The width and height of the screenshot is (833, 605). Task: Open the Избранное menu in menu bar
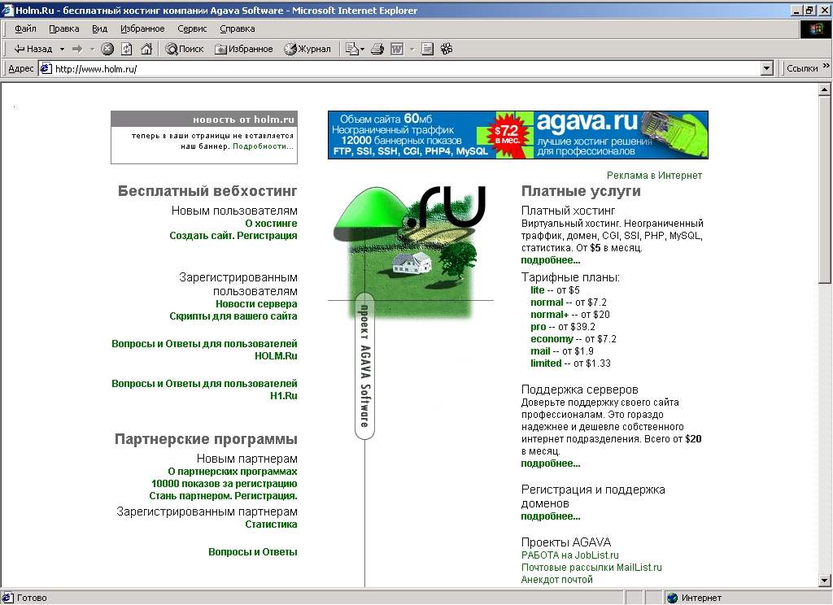(142, 28)
